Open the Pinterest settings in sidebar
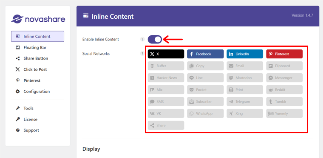This screenshot has height=158, width=323. click(x=37, y=80)
